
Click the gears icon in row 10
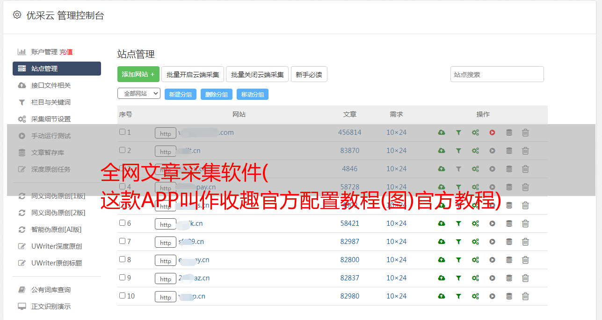coord(475,296)
